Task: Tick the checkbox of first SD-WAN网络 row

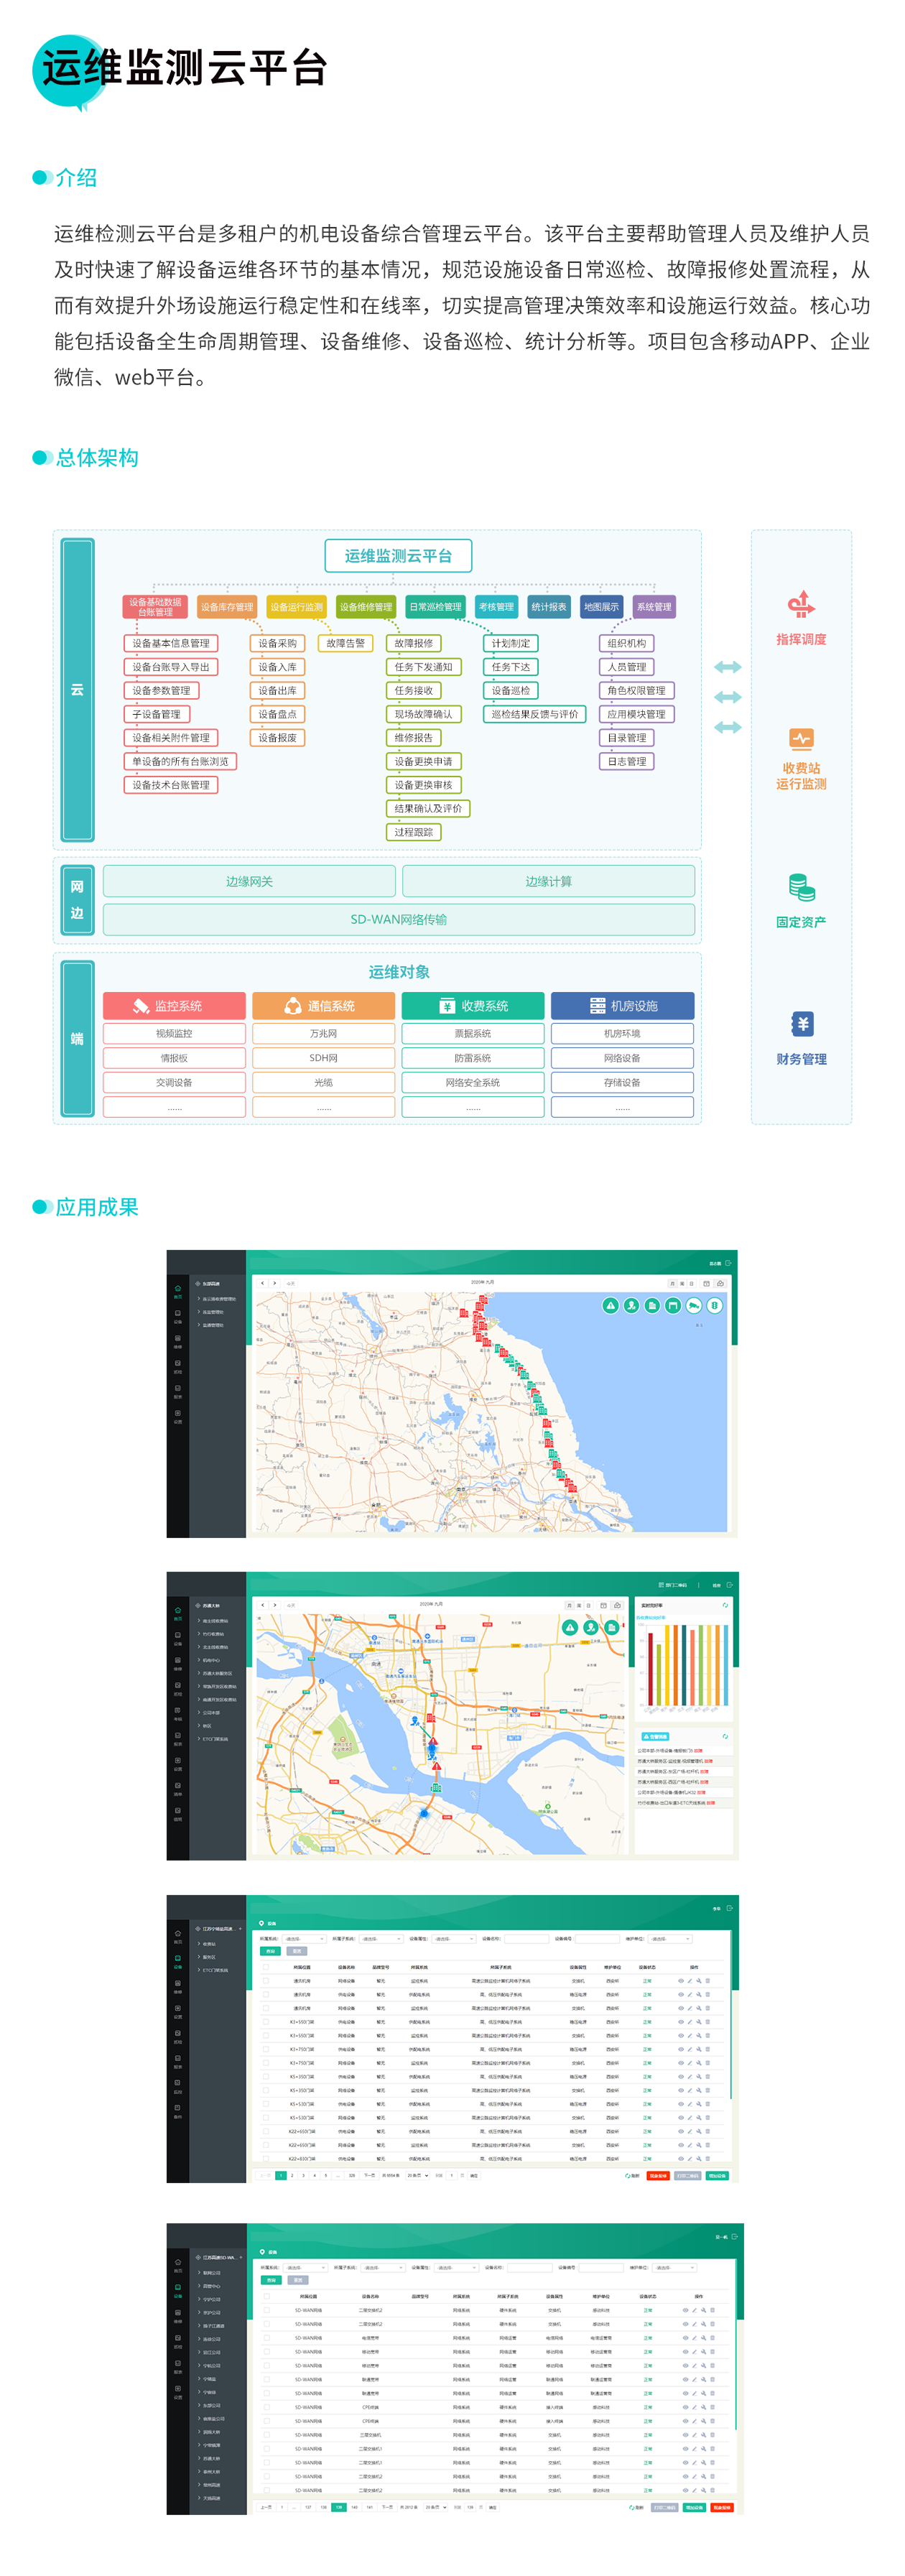Action: 266,2310
